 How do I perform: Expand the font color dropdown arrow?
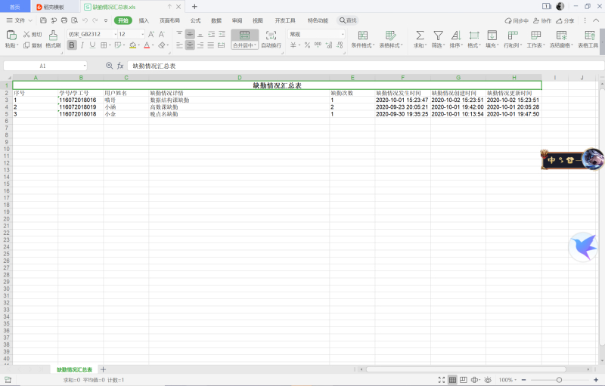click(x=154, y=45)
